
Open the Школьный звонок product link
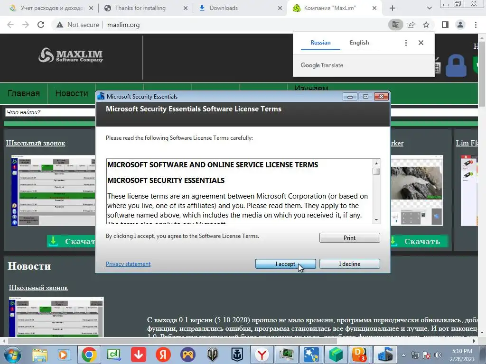tap(36, 143)
